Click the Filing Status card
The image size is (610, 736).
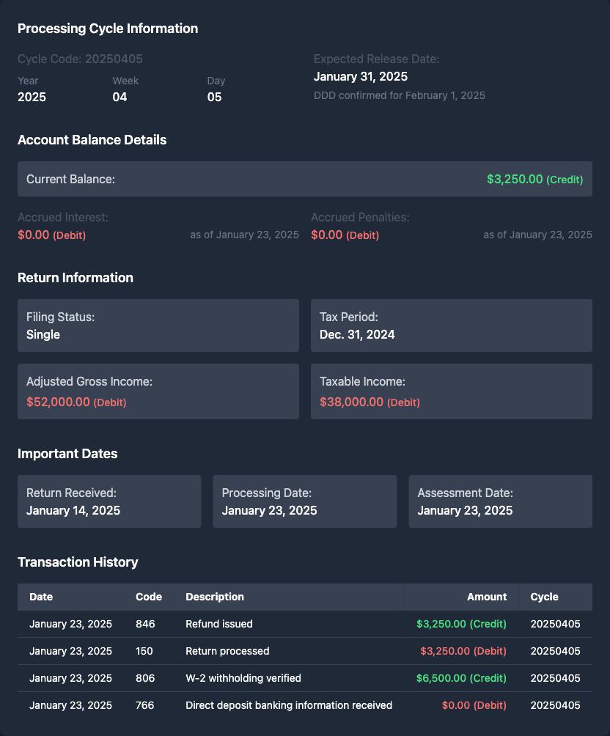point(158,325)
